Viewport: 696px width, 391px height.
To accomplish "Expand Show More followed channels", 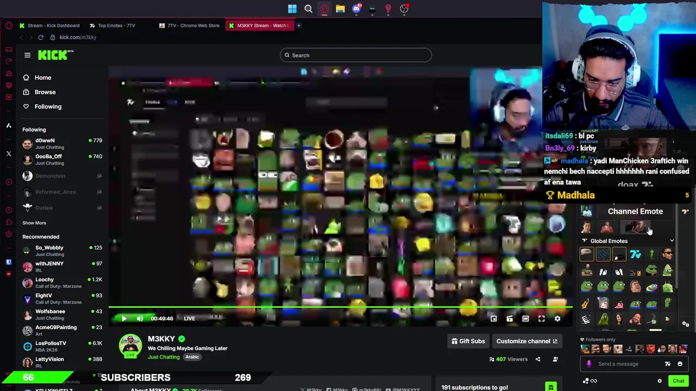I will click(34, 223).
